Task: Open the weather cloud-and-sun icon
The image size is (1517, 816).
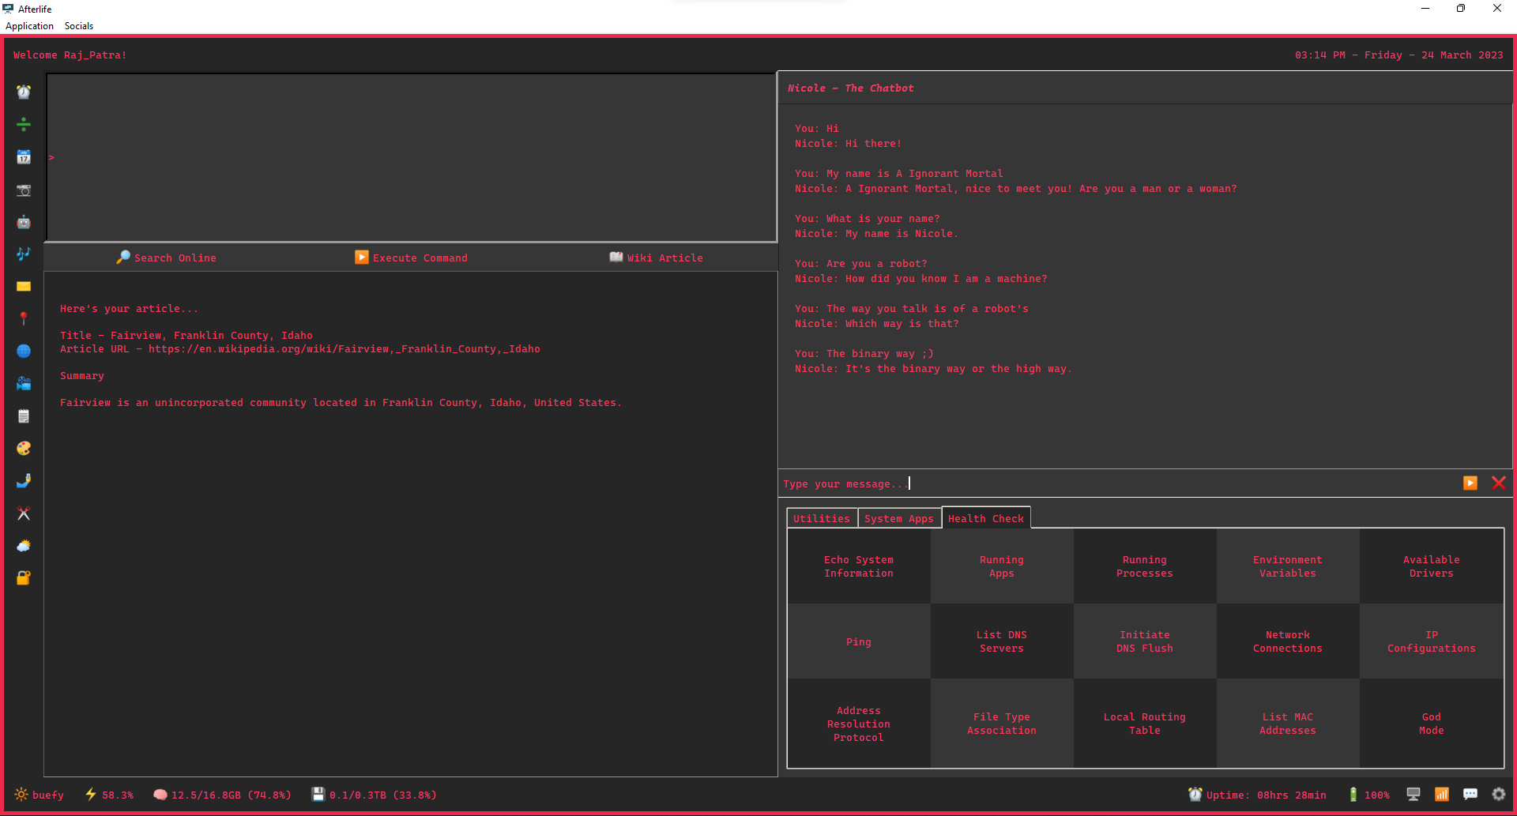Action: pos(24,546)
